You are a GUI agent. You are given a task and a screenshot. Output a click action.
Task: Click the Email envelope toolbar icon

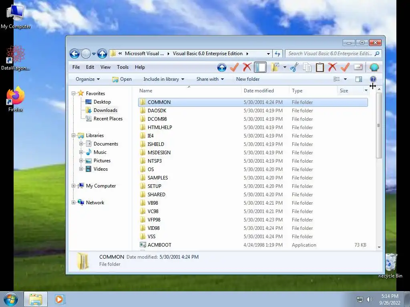tap(358, 67)
